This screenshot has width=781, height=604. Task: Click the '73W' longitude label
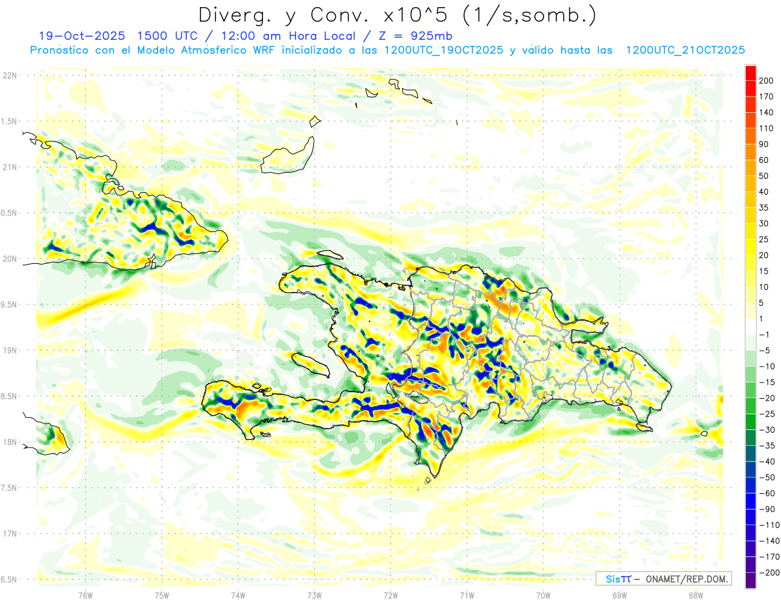tap(314, 595)
